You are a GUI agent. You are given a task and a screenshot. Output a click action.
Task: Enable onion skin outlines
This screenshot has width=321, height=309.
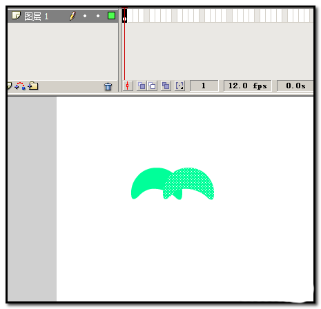click(152, 86)
